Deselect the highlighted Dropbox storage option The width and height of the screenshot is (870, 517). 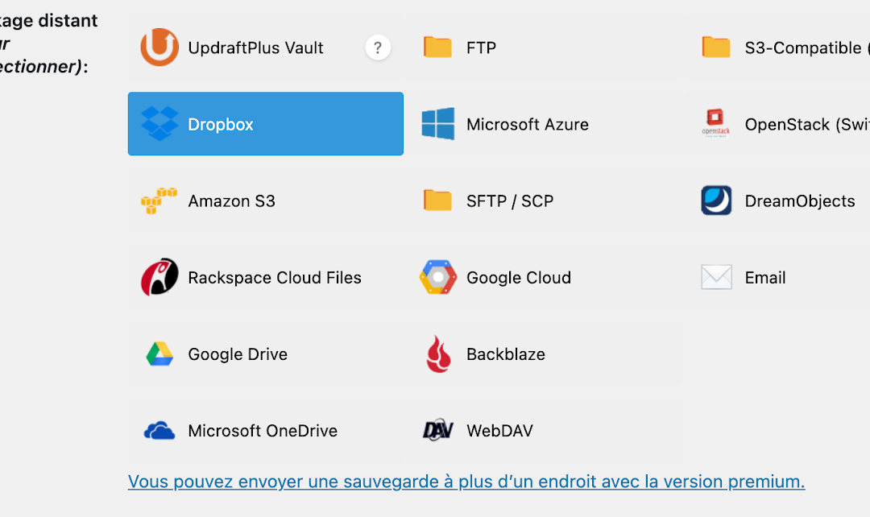(266, 124)
